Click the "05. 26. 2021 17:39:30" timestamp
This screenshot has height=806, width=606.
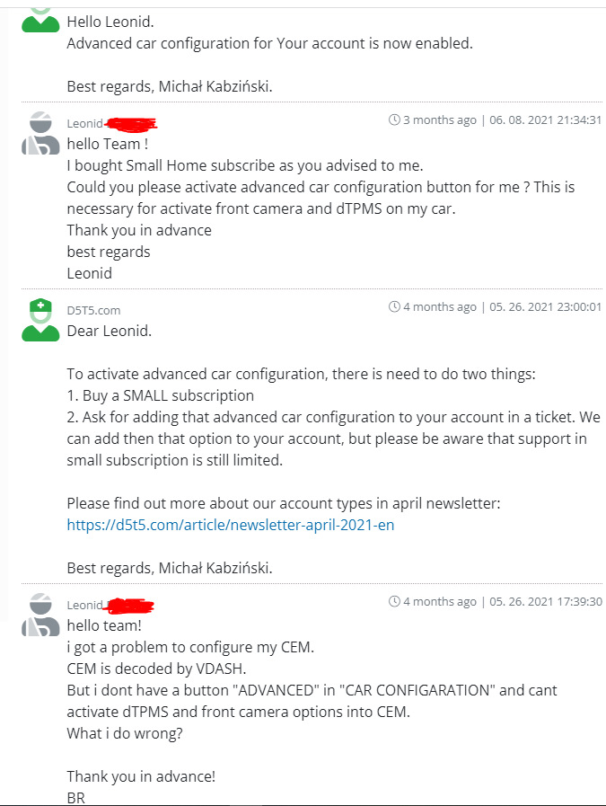click(546, 602)
